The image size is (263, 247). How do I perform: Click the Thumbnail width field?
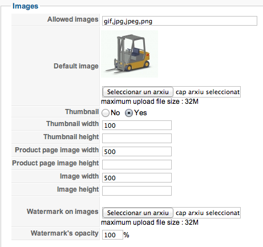click(137, 125)
